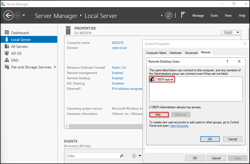Select the CYBER\splunk user entry
This screenshot has height=164, width=250.
pyautogui.click(x=162, y=79)
